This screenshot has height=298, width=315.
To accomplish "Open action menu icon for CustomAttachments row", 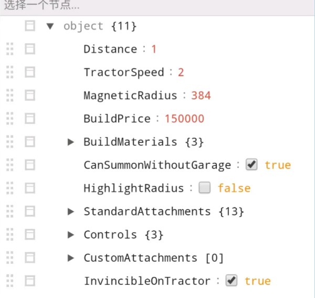I will [x=30, y=258].
